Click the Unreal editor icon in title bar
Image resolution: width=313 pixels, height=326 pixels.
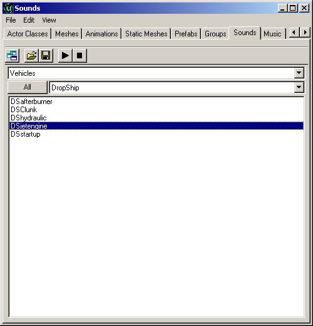pyautogui.click(x=8, y=8)
